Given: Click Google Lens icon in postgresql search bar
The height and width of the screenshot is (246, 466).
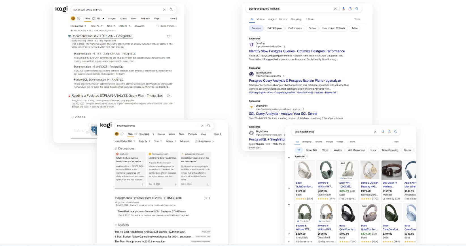Looking at the screenshot, I should [350, 9].
